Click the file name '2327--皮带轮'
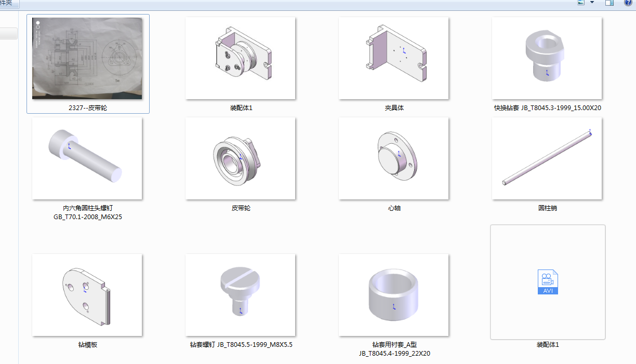 88,108
